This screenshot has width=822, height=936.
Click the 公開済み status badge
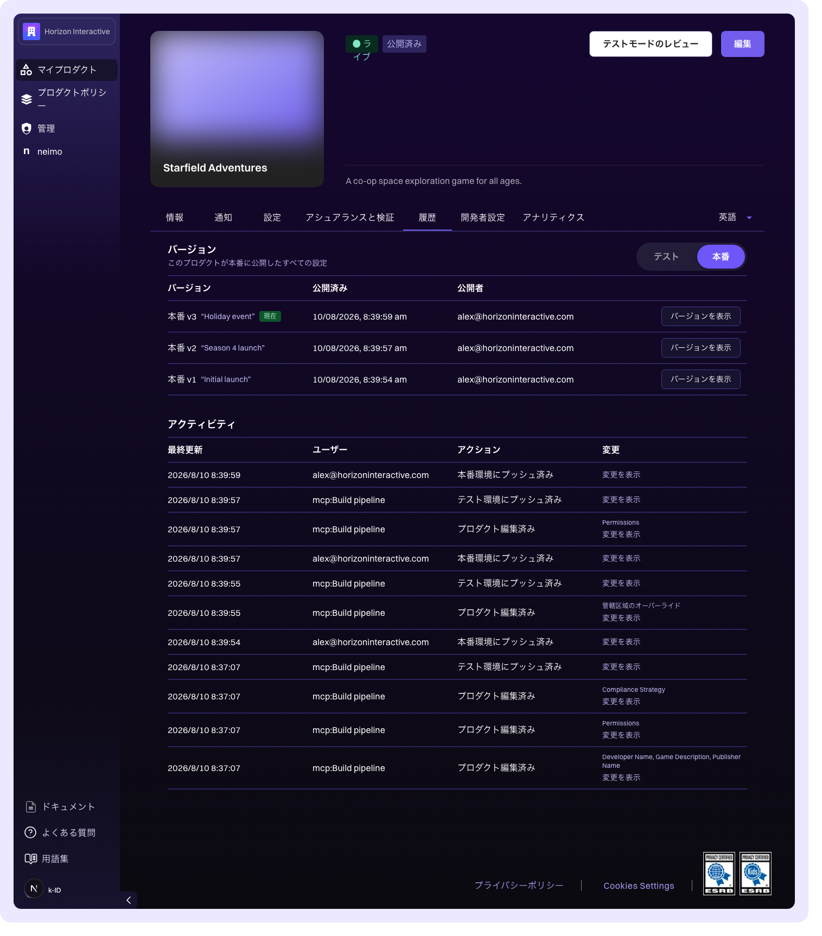coord(404,44)
